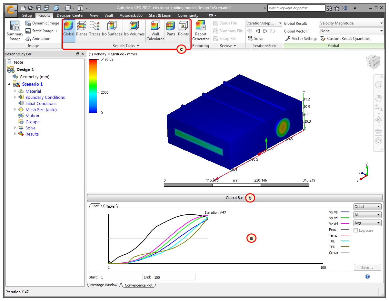Open Vector Settings
Viewport: 389px width, 301px height.
pyautogui.click(x=301, y=39)
